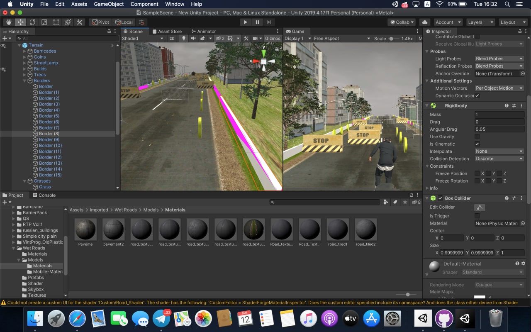Open the Interpolate dropdown
Screen dimensions: 531x332
click(499, 151)
